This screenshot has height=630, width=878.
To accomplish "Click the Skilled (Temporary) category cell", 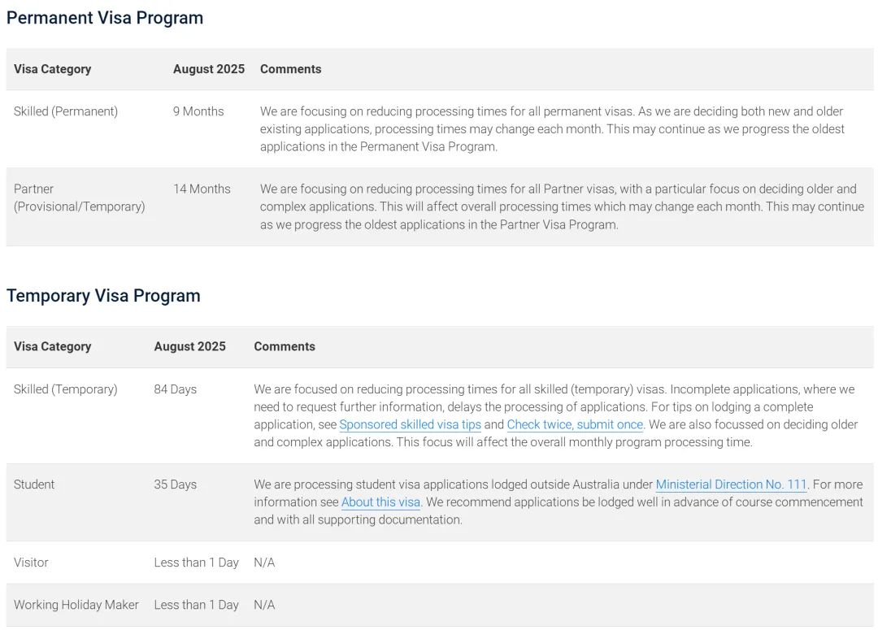I will pos(66,389).
